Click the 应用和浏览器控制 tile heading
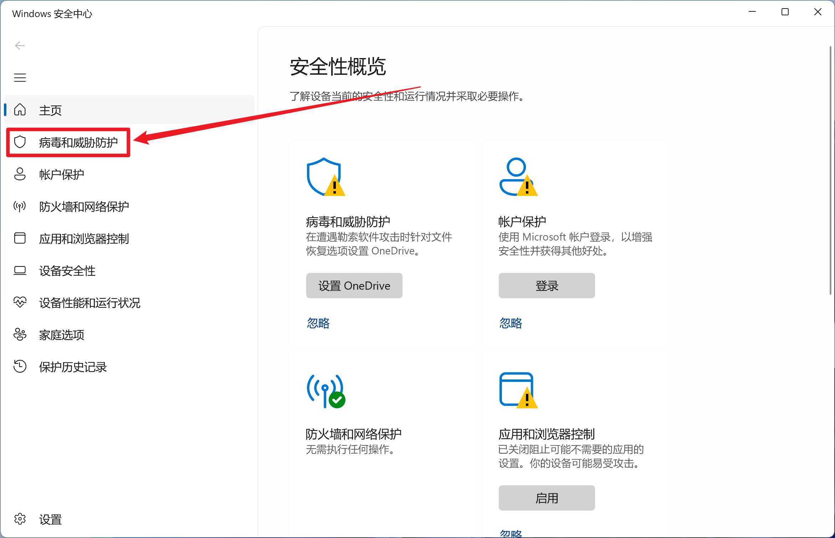Screen dimensions: 835x538 tap(546, 434)
